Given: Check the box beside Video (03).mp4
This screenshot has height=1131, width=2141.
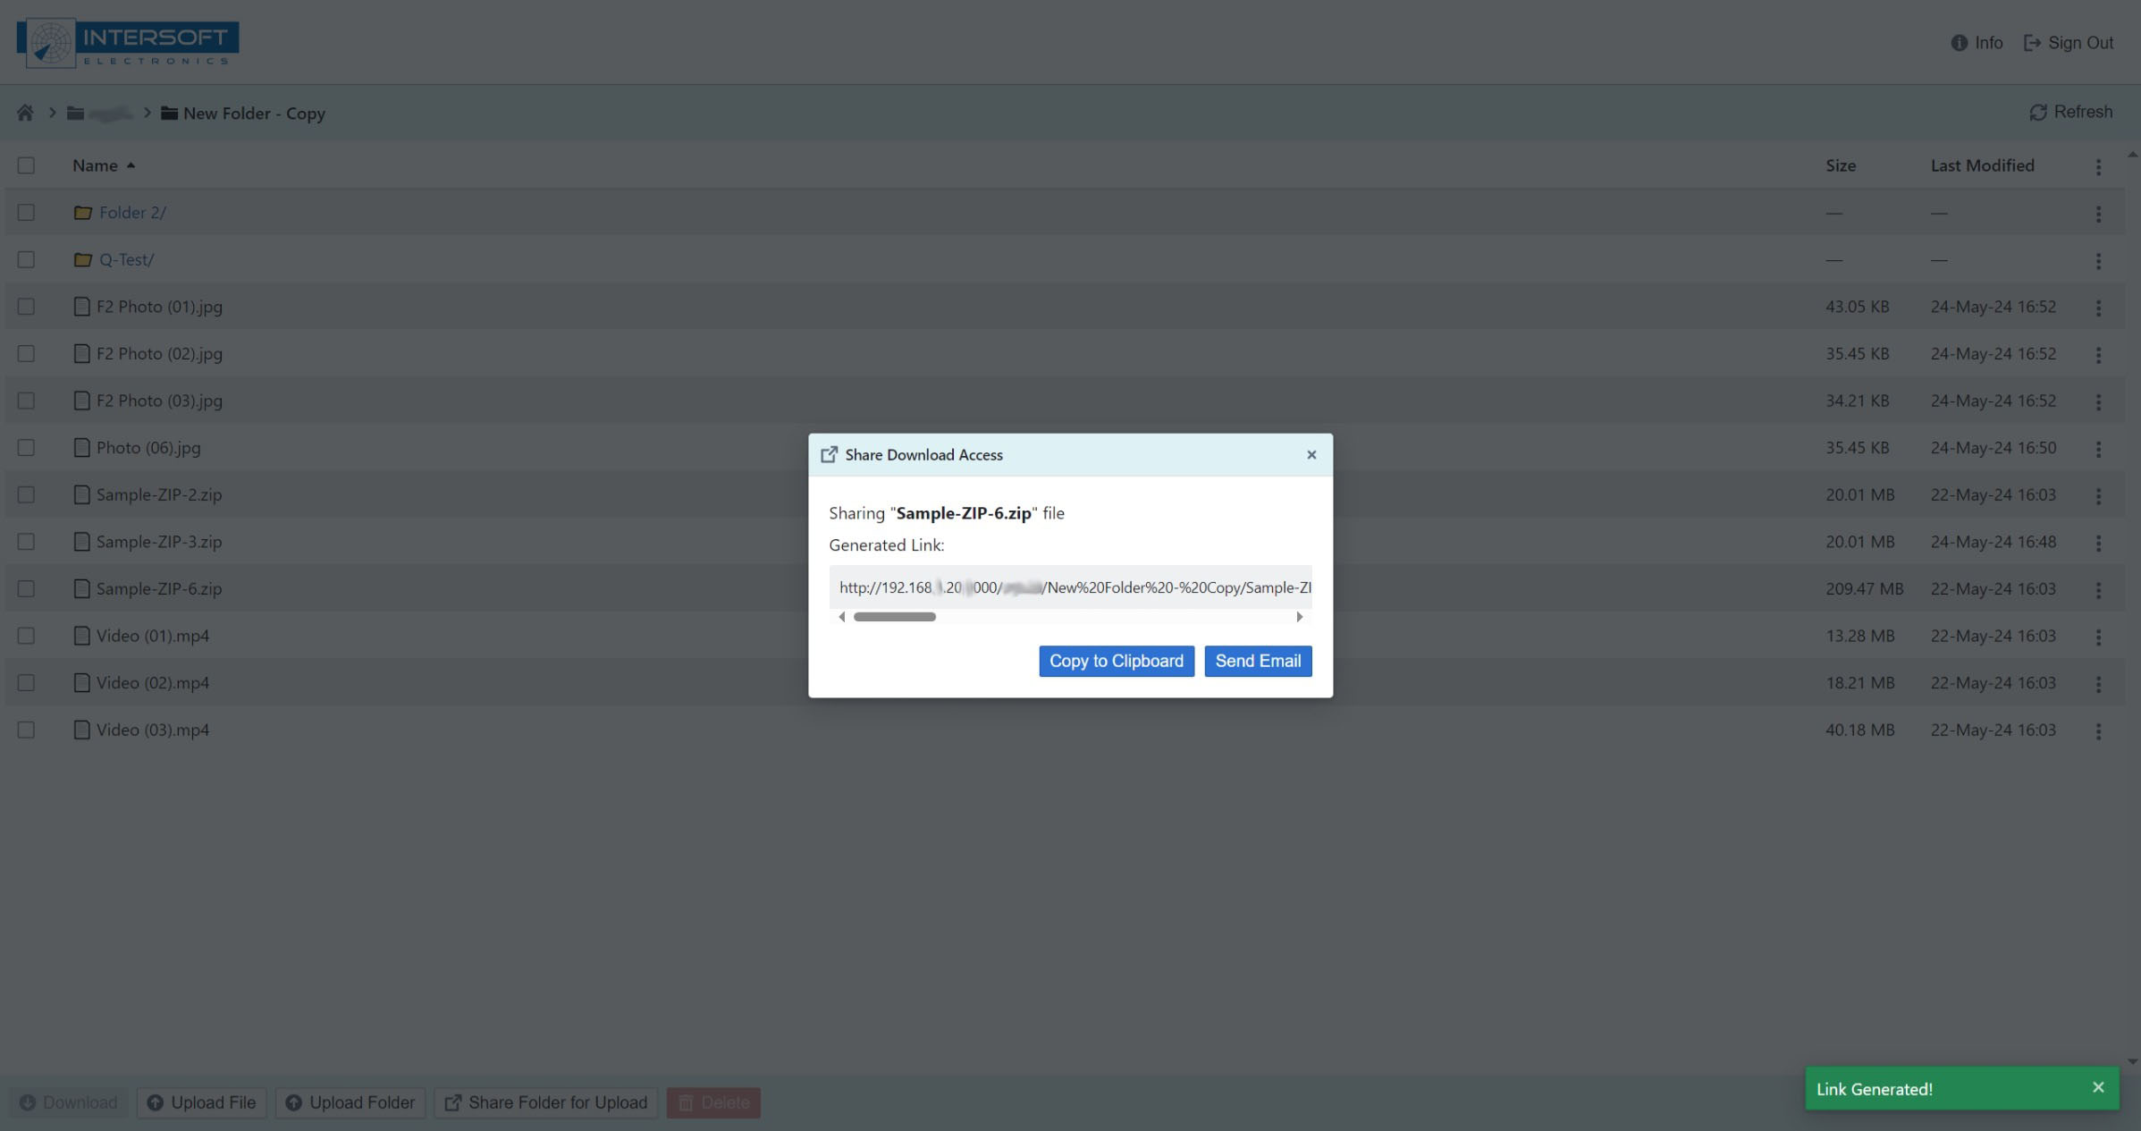Looking at the screenshot, I should coord(26,730).
